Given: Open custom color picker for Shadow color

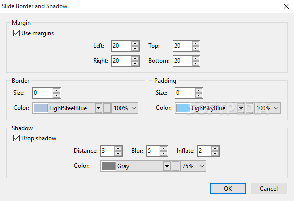Looking at the screenshot, I should 175,166.
